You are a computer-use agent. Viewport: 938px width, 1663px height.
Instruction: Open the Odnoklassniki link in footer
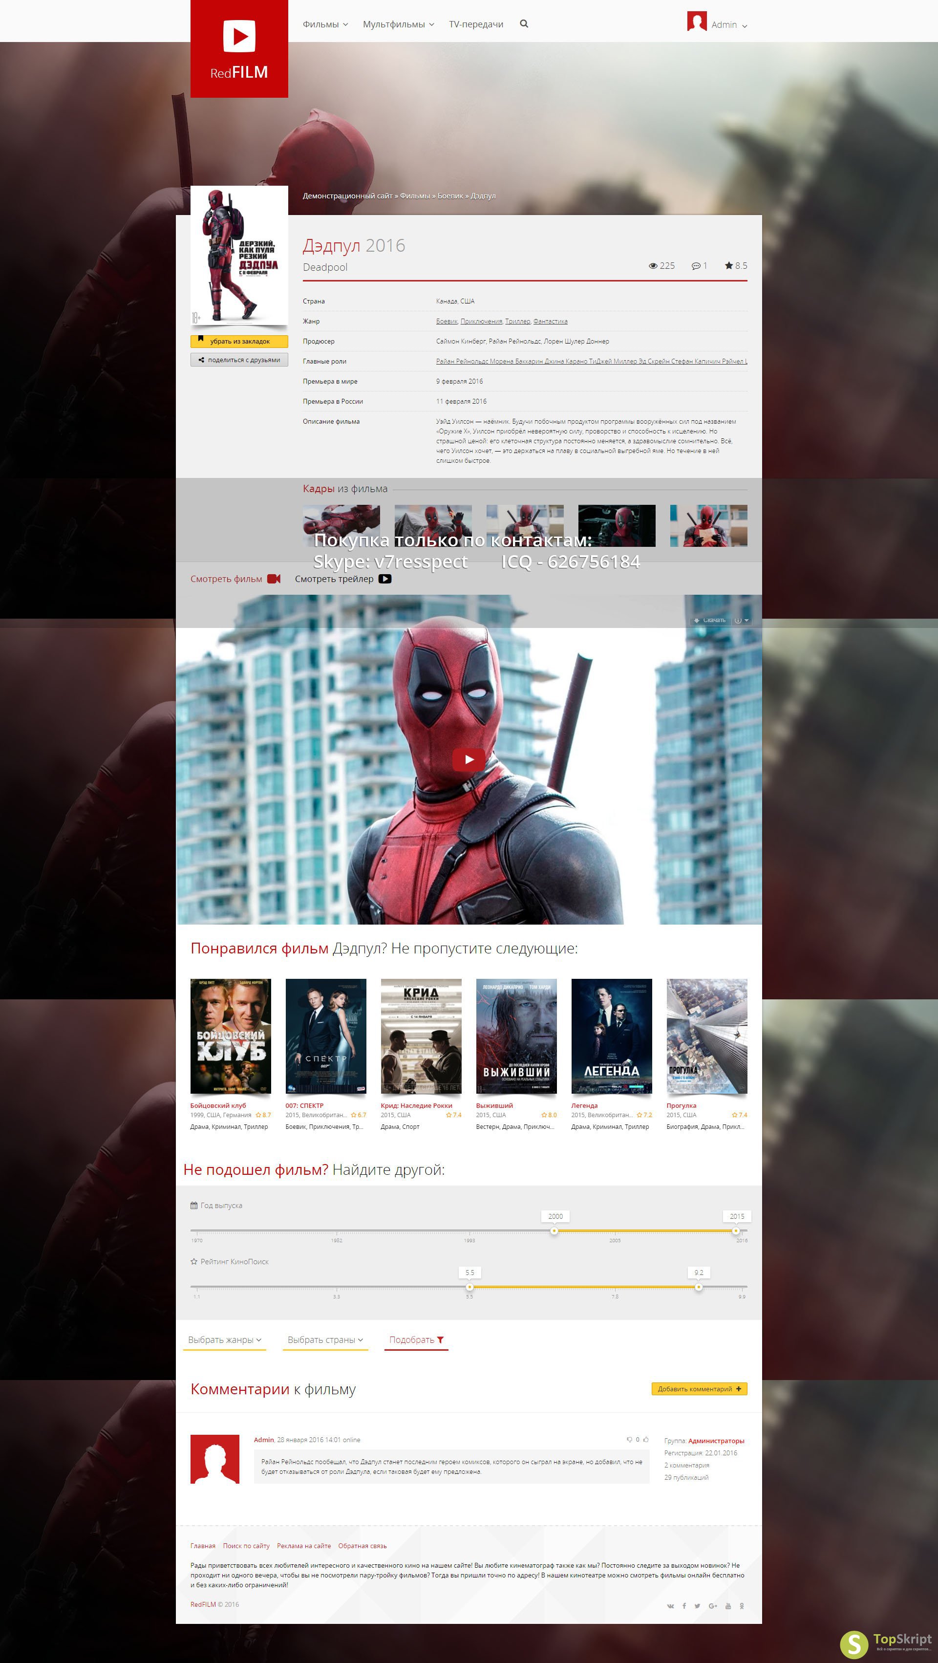(x=742, y=1605)
